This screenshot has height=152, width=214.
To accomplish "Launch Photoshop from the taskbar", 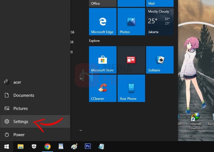I will pos(88,146).
